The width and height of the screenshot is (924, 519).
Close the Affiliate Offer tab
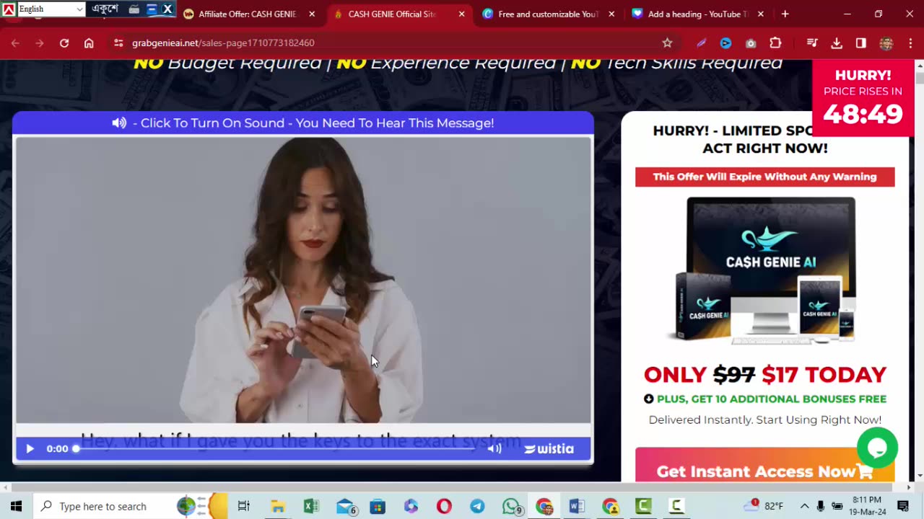[x=312, y=14]
